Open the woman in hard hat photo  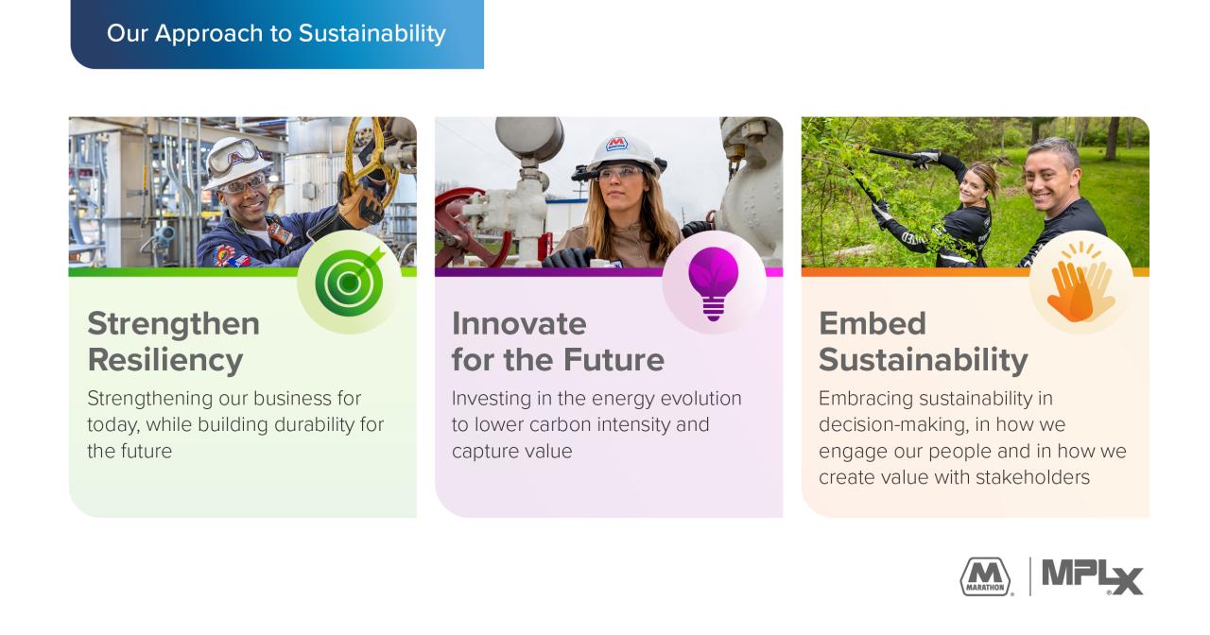pyautogui.click(x=609, y=192)
